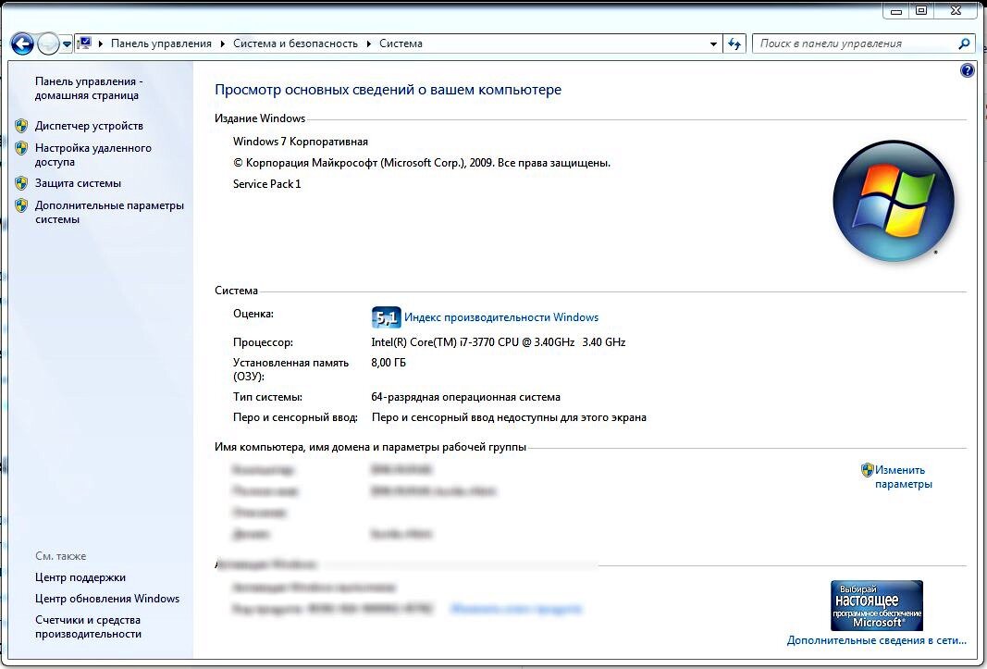The height and width of the screenshot is (669, 987).
Task: Click the greyed Forward navigation button
Action: tap(48, 43)
